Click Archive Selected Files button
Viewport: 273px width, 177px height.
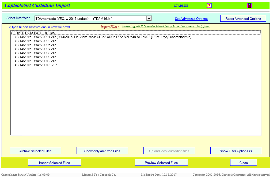pos(35,151)
